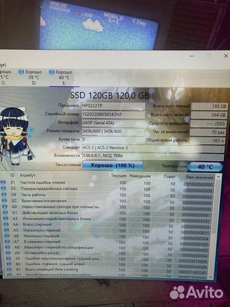
Task: Click the serial number field YS202208056542HP
Action: click(113, 114)
